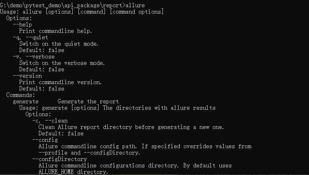Screen dimensions: 309x175
Task: Click the typed allure command at the prompt
Action: (135, 5)
